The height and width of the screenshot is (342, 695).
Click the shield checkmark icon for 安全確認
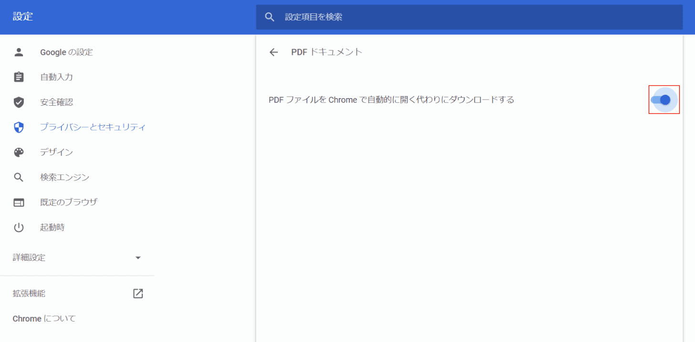click(x=19, y=102)
